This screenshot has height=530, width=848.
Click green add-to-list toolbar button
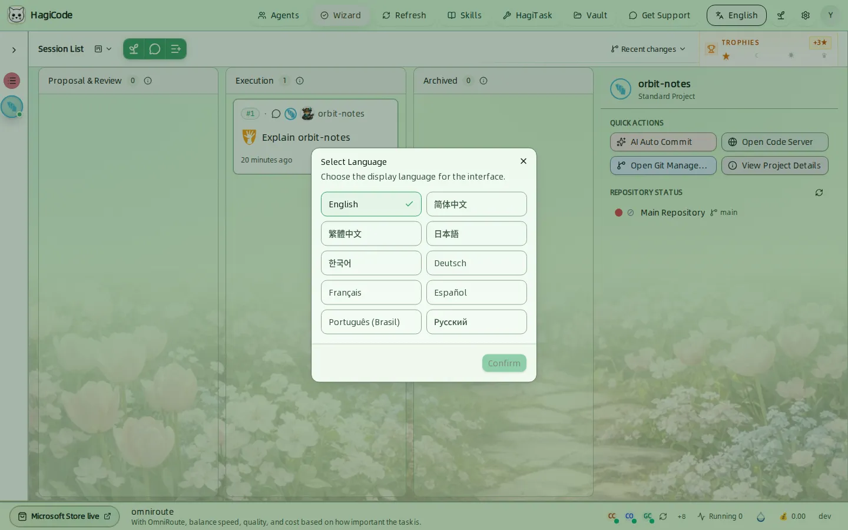176,49
